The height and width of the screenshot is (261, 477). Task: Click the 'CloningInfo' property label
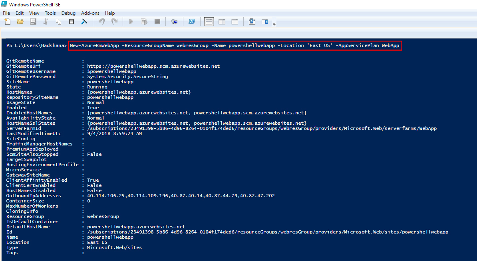click(22, 211)
